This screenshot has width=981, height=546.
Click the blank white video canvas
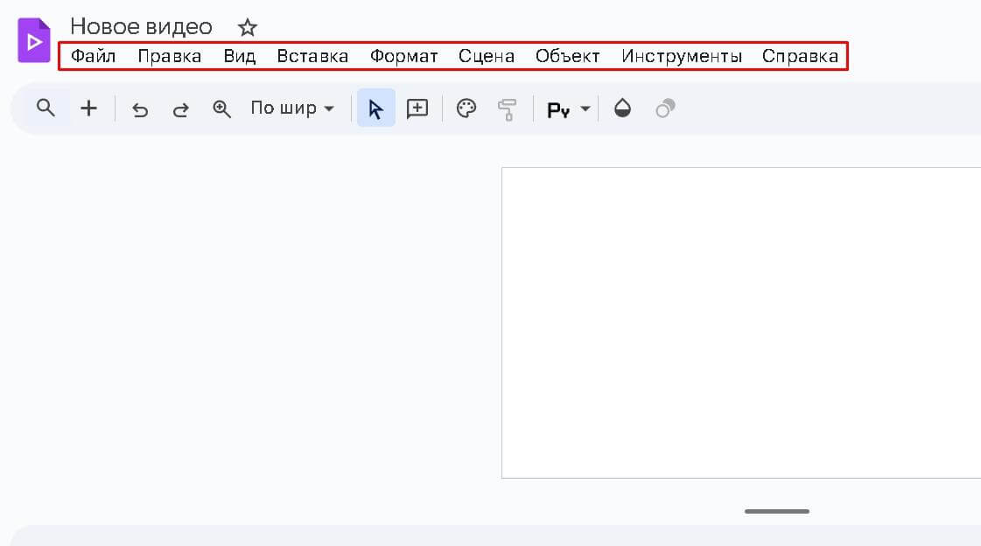[x=741, y=323]
